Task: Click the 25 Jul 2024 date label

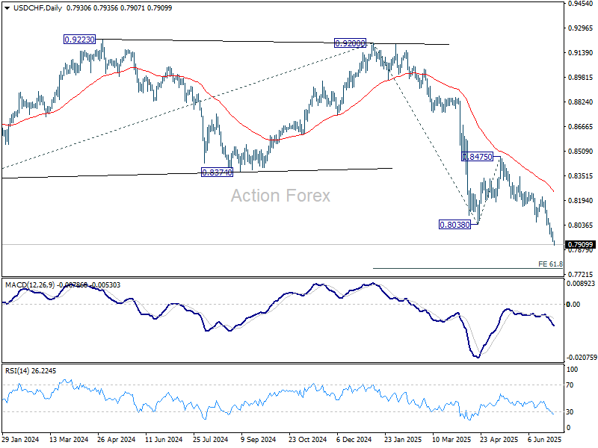Action: tap(211, 441)
